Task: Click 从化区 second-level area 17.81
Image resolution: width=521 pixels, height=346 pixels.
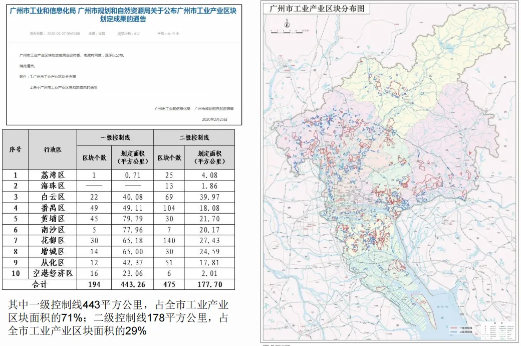Action: (x=209, y=262)
